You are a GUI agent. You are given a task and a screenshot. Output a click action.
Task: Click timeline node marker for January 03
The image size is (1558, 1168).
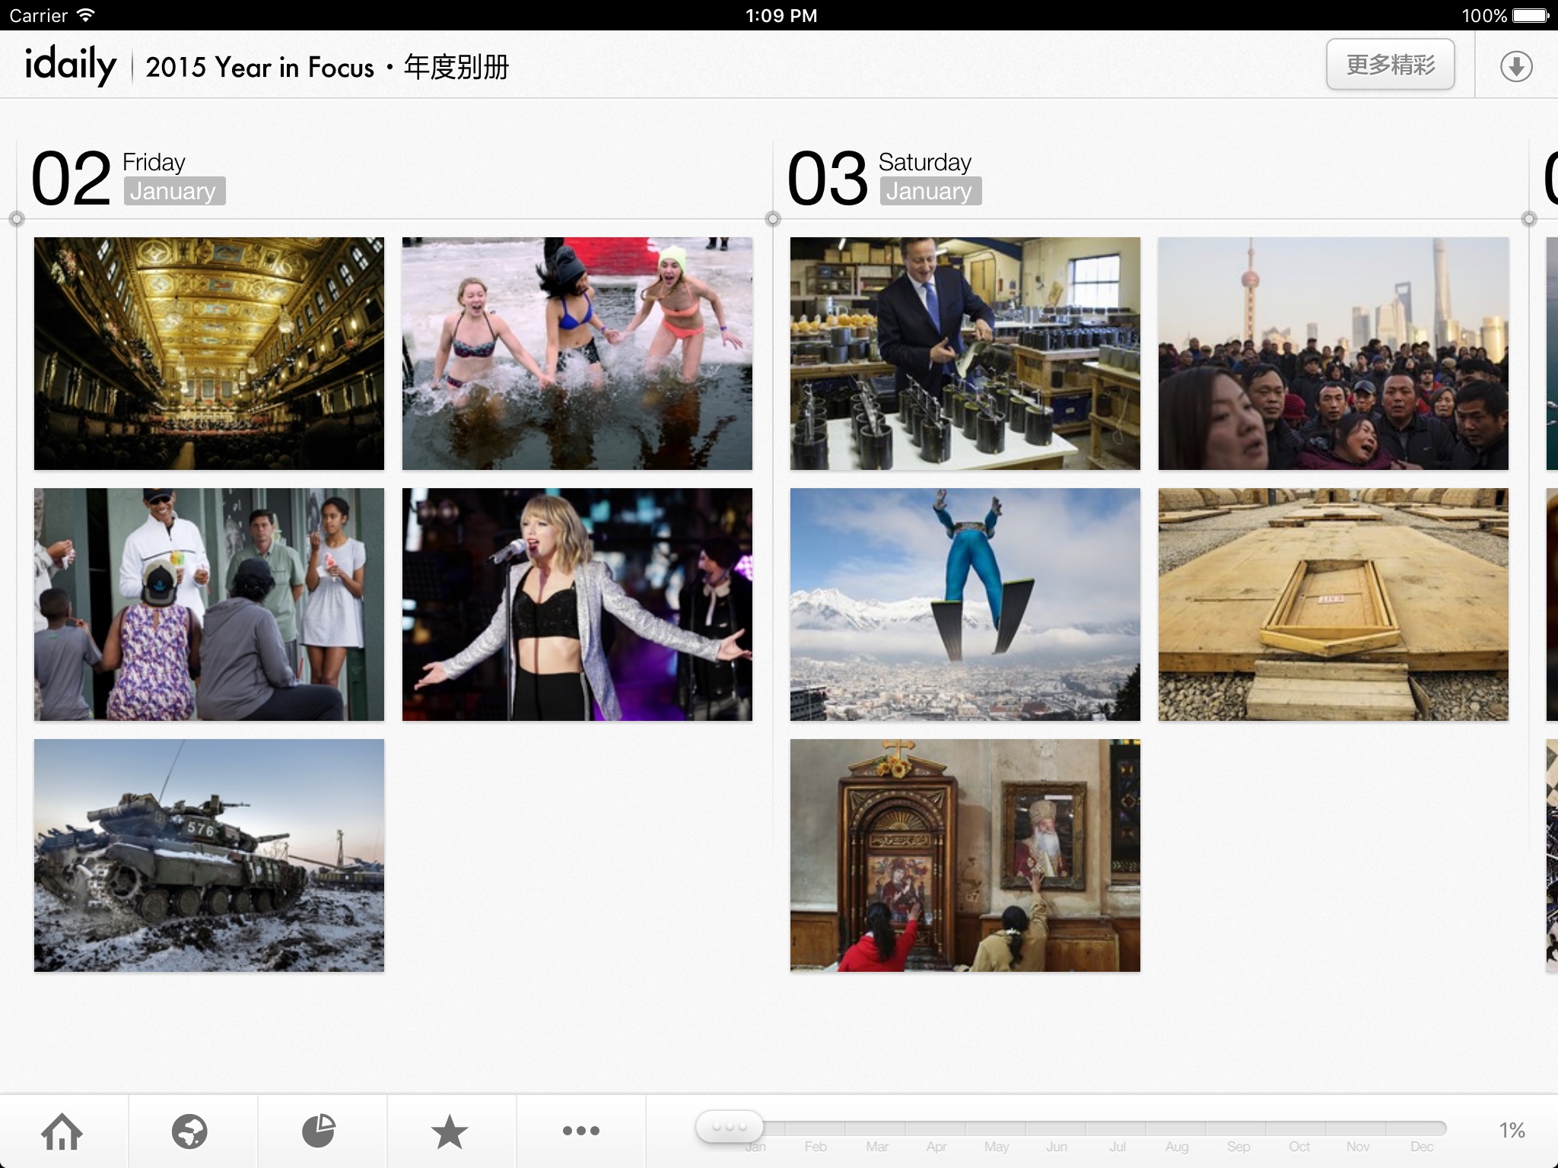tap(773, 219)
